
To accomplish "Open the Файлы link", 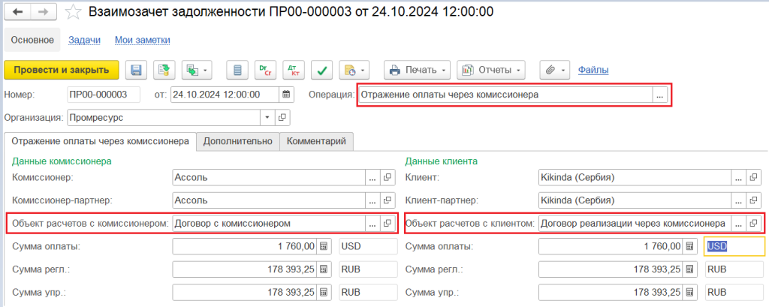I will click(593, 70).
